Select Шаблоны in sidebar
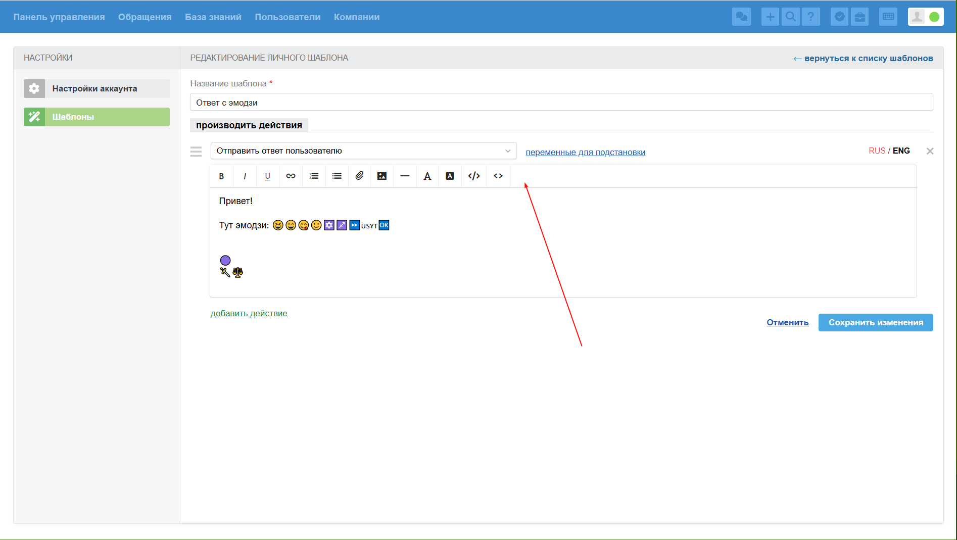 (x=97, y=117)
